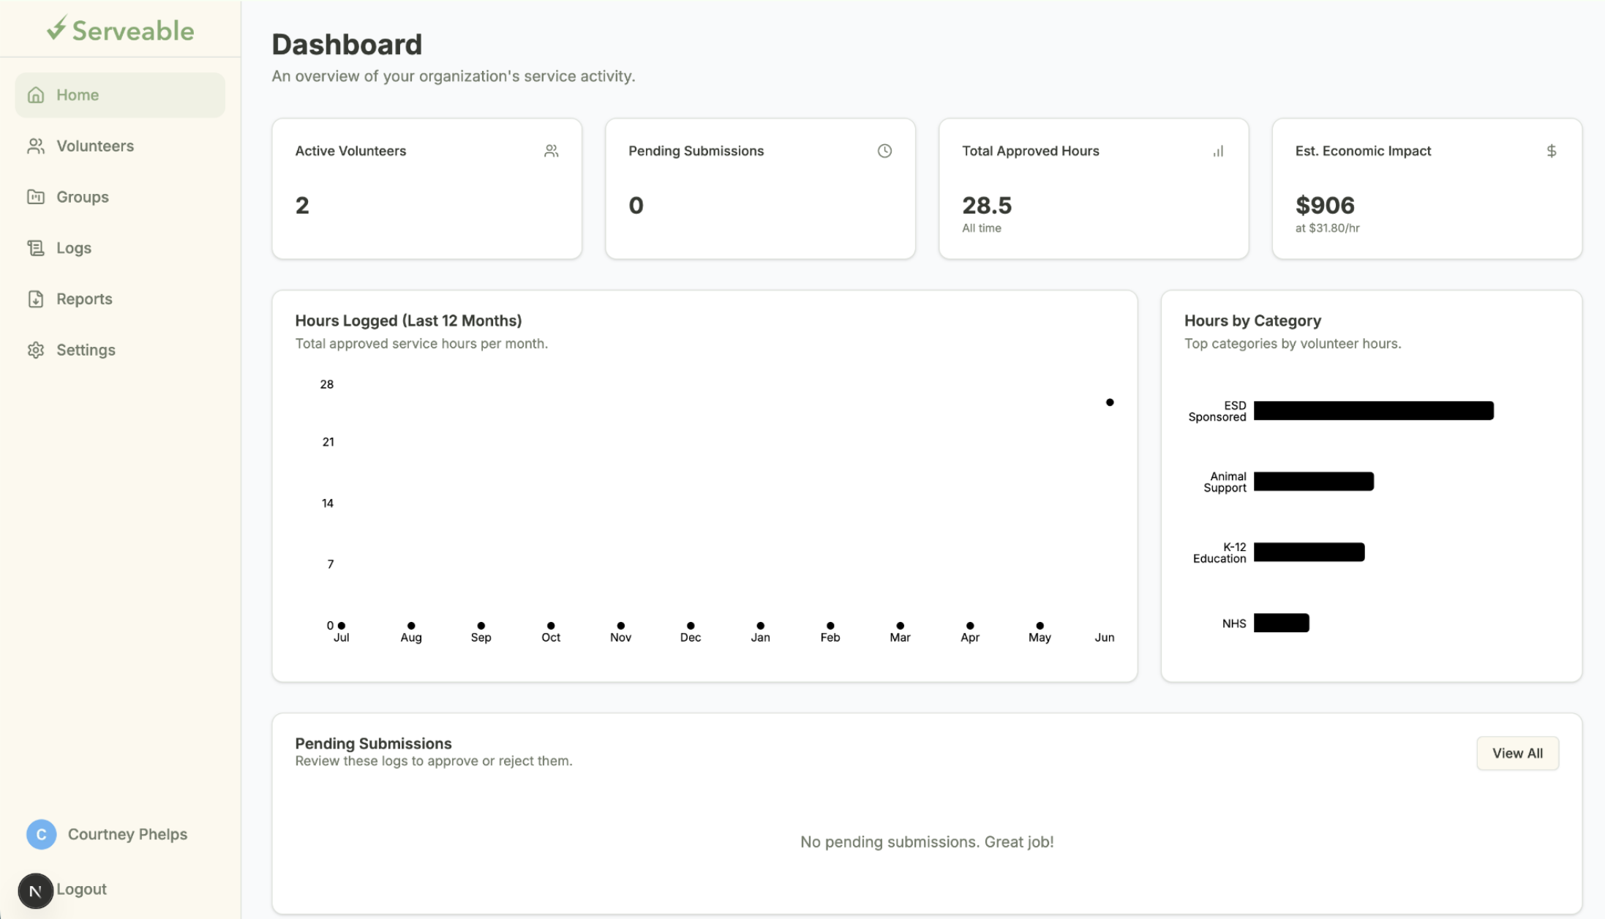Click bar-chart icon on Total Approved Hours card
The height and width of the screenshot is (919, 1605).
(1218, 151)
